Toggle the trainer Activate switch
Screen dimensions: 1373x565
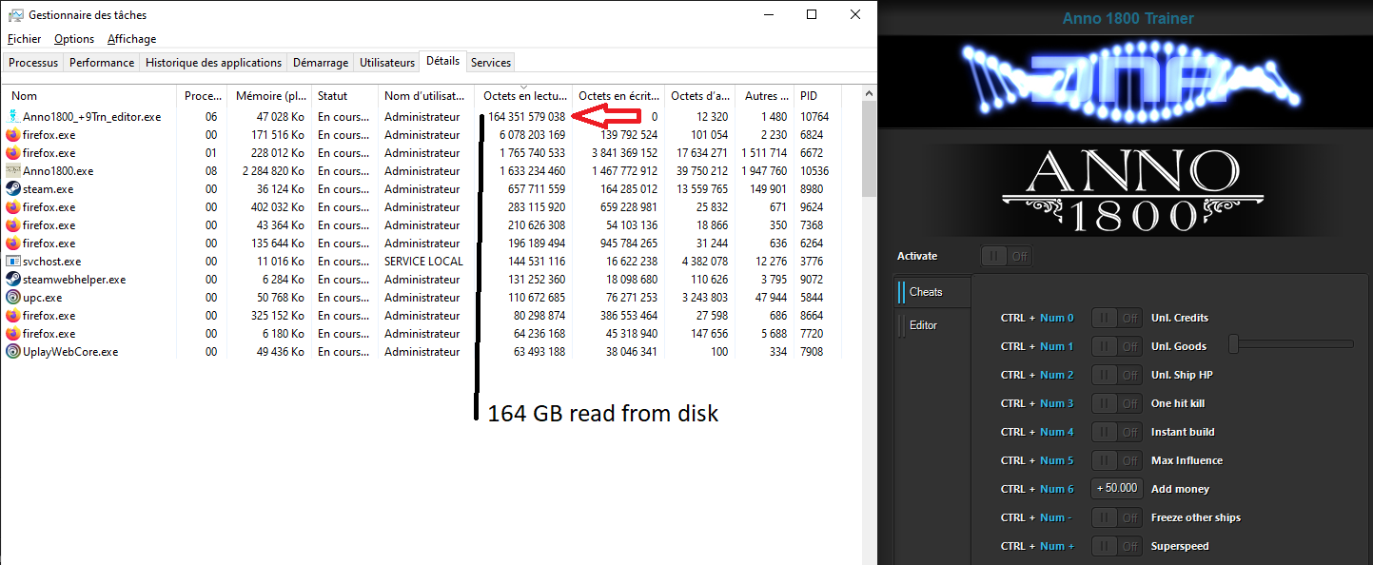tap(1007, 256)
